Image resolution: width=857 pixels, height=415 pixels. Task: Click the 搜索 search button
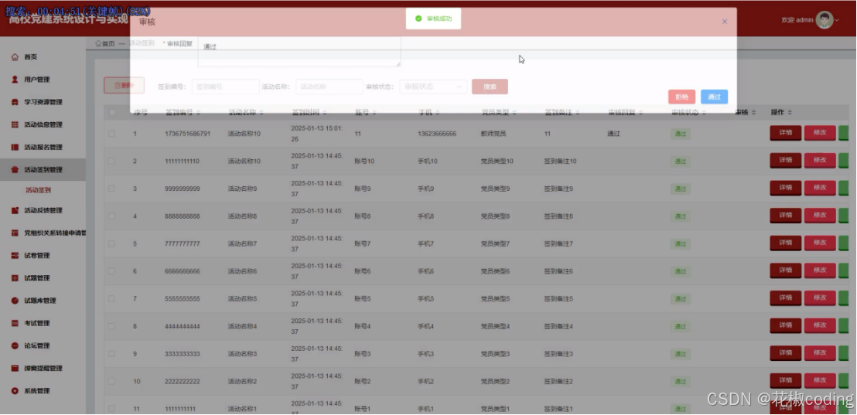click(490, 87)
